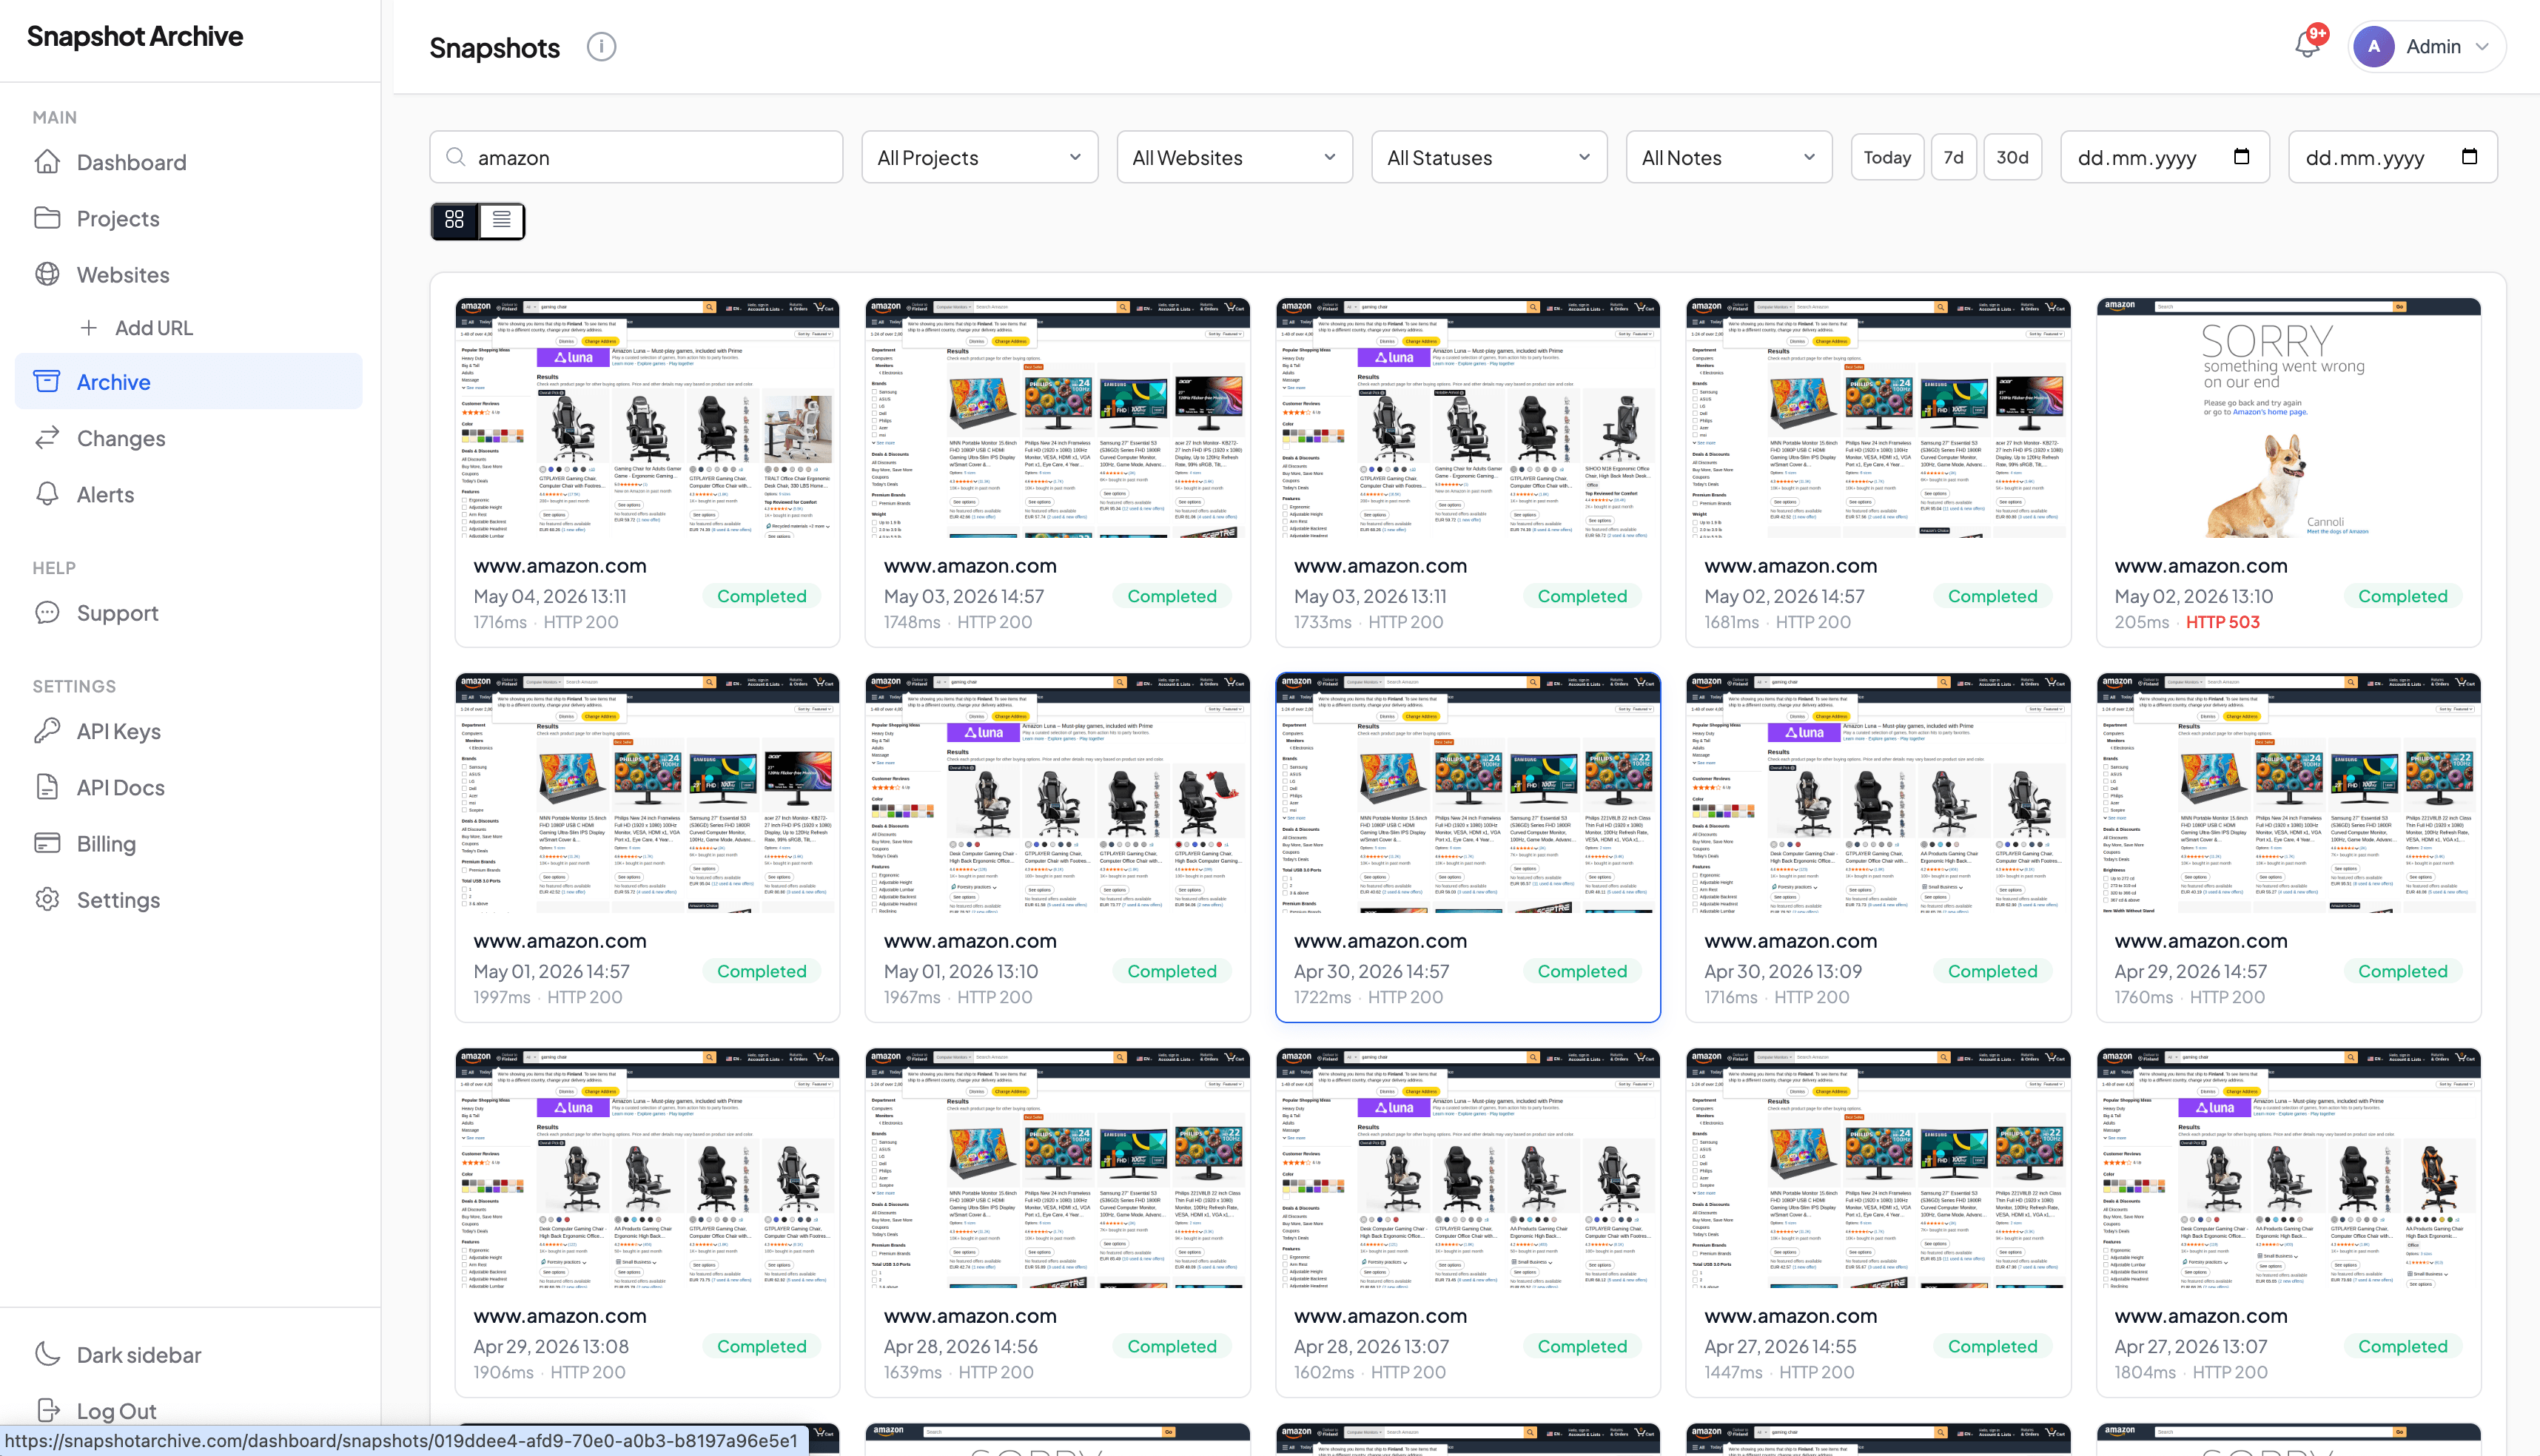The height and width of the screenshot is (1456, 2540).
Task: Click the Add URL link
Action: pyautogui.click(x=153, y=328)
